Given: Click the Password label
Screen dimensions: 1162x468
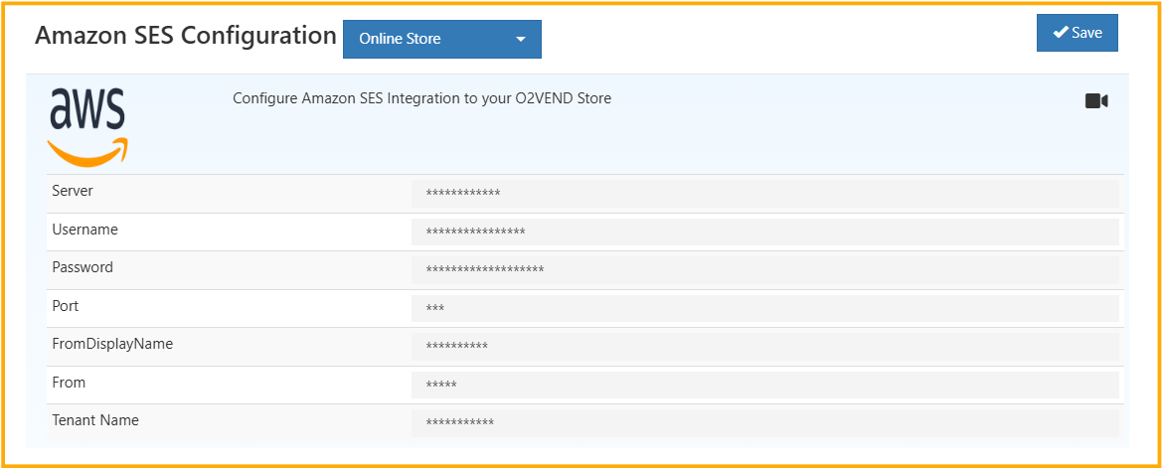Looking at the screenshot, I should pyautogui.click(x=83, y=267).
